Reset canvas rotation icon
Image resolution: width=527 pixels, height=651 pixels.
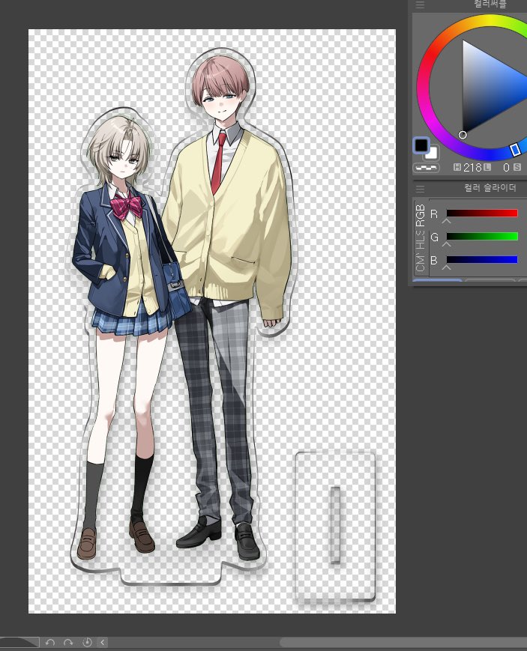click(x=87, y=642)
